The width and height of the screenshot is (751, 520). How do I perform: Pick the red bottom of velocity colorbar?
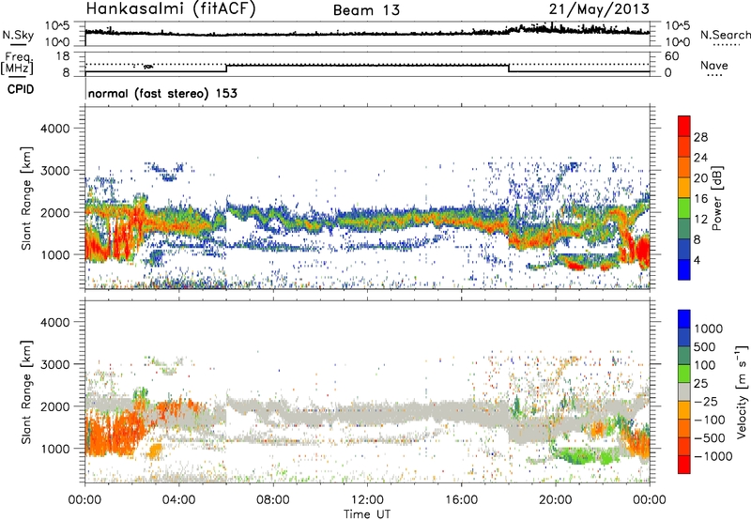pyautogui.click(x=684, y=465)
